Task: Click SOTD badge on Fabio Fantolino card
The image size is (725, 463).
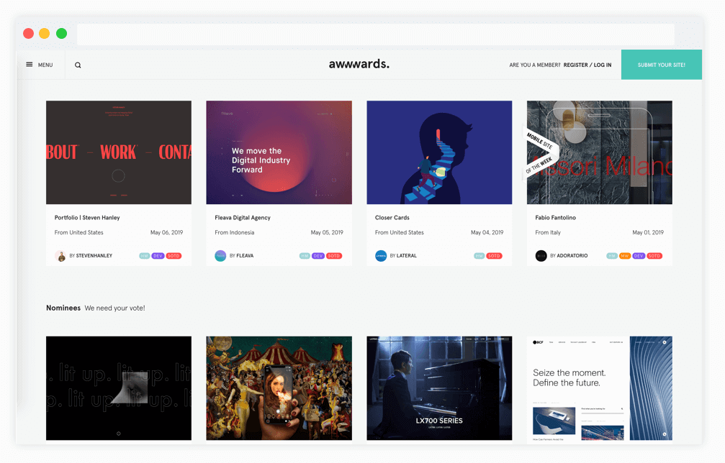Action: pyautogui.click(x=654, y=256)
